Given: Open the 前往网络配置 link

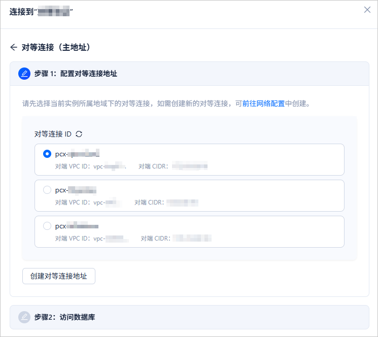Looking at the screenshot, I should click(263, 104).
